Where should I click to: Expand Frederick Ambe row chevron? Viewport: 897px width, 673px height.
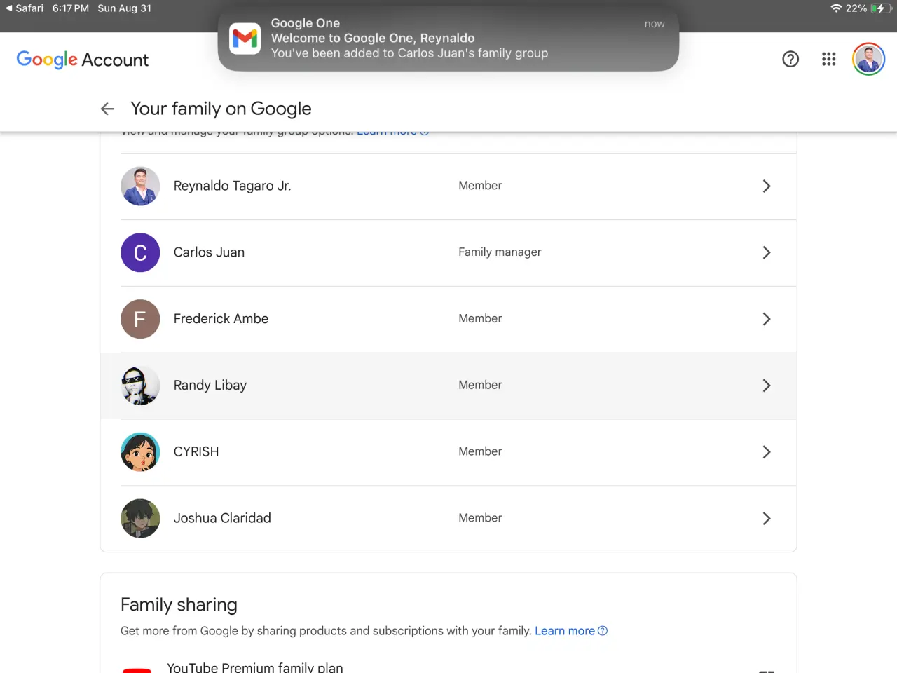[767, 319]
